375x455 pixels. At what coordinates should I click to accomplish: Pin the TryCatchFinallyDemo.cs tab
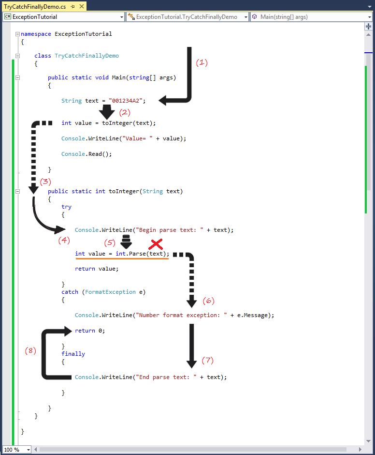coord(73,6)
